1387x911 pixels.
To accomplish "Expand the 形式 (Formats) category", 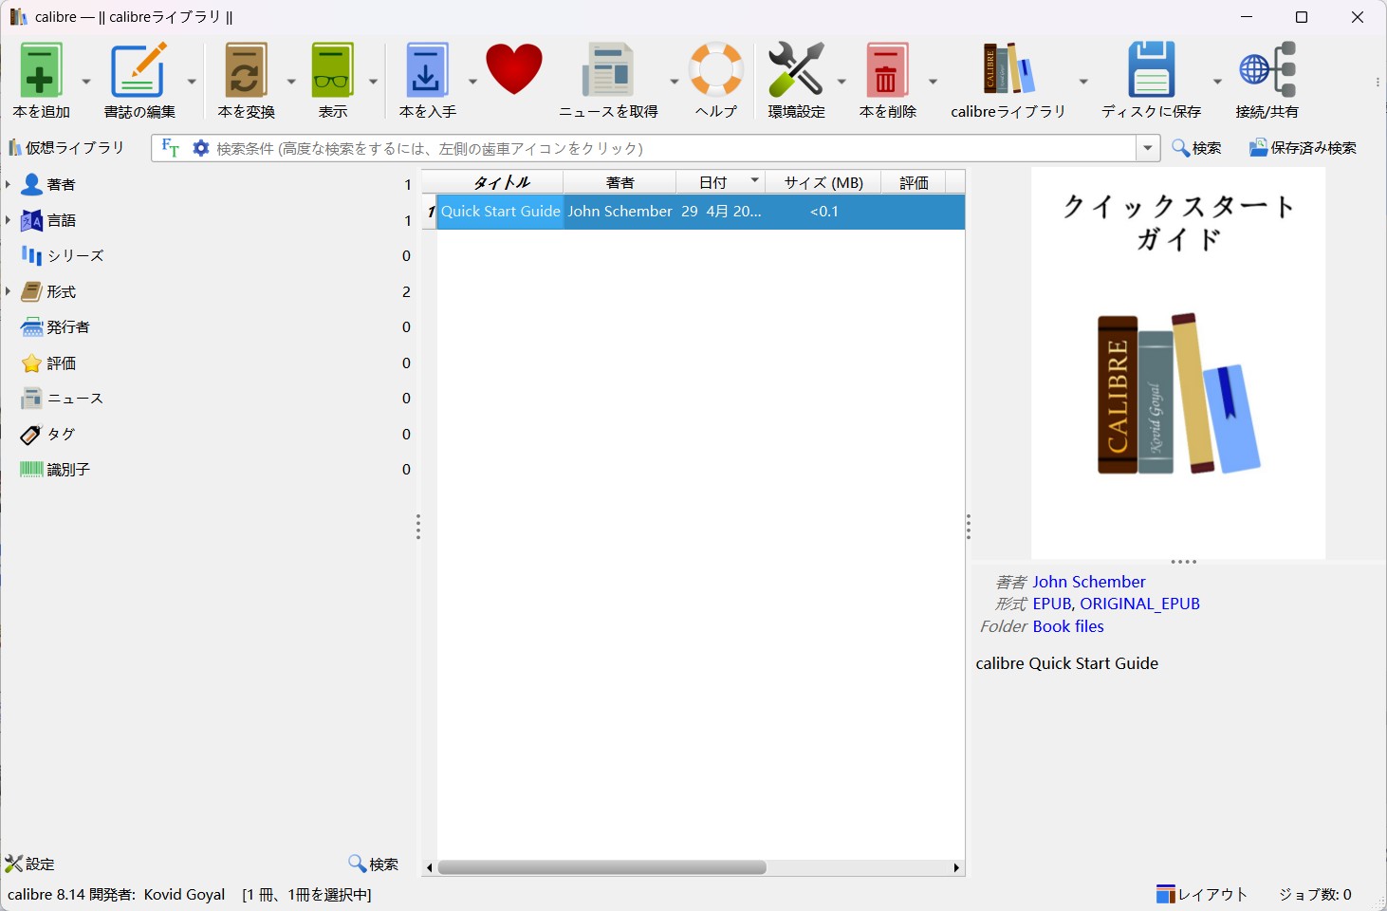I will pos(9,291).
